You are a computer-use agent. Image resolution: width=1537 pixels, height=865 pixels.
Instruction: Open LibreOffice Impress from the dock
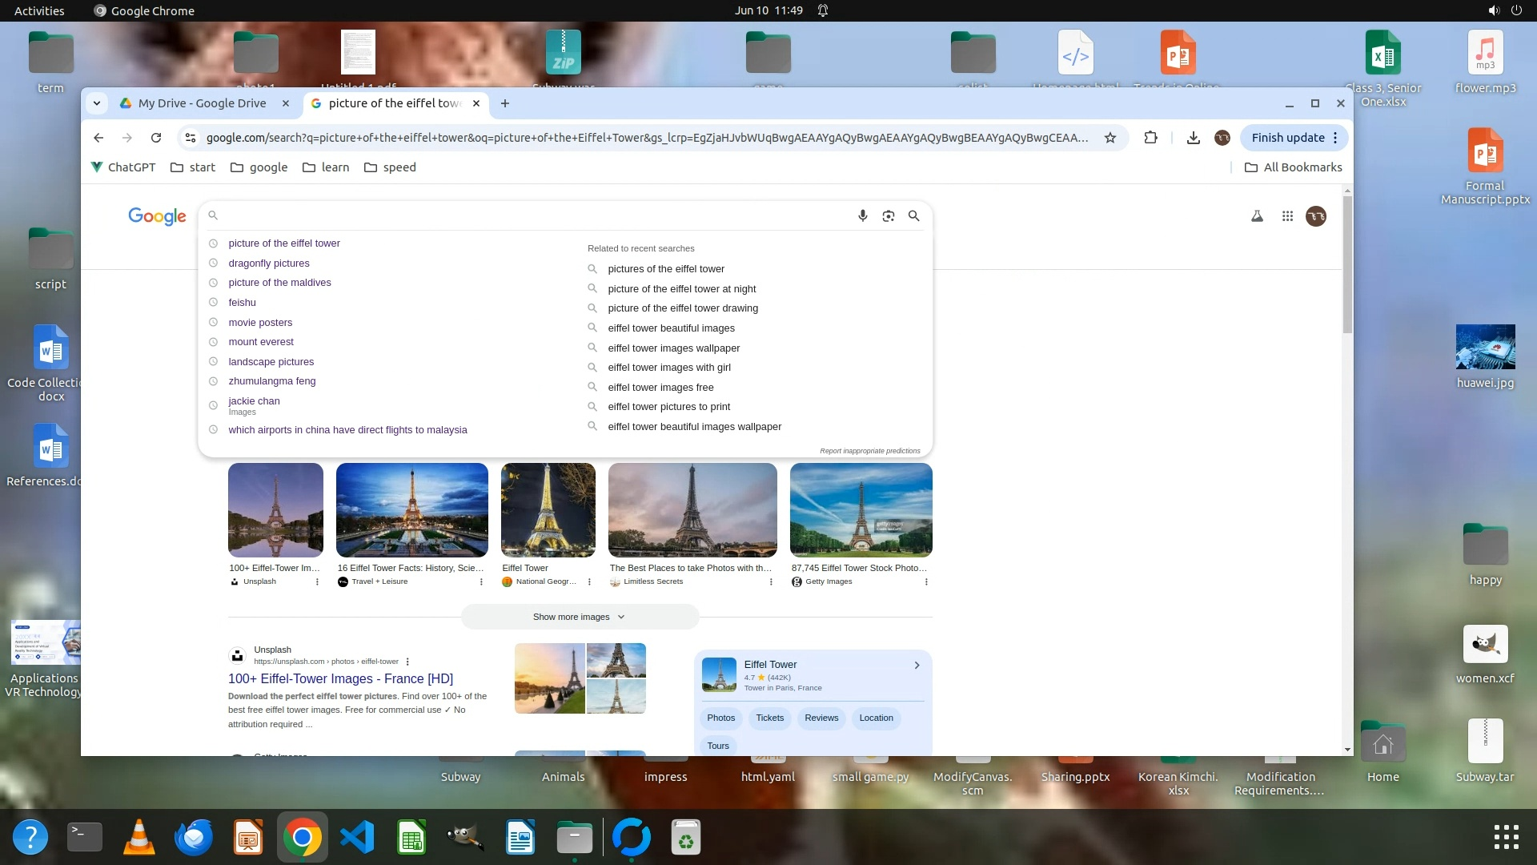click(248, 838)
